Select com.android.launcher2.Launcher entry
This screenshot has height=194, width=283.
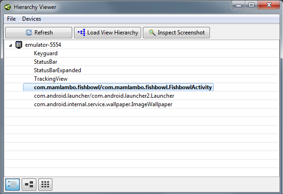click(104, 96)
